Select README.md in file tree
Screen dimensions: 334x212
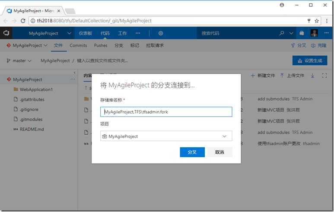32,129
